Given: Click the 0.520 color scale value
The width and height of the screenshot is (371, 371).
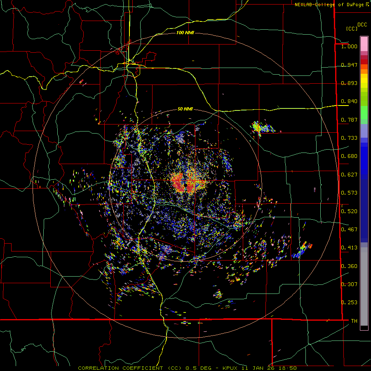Looking at the screenshot, I should tap(349, 211).
